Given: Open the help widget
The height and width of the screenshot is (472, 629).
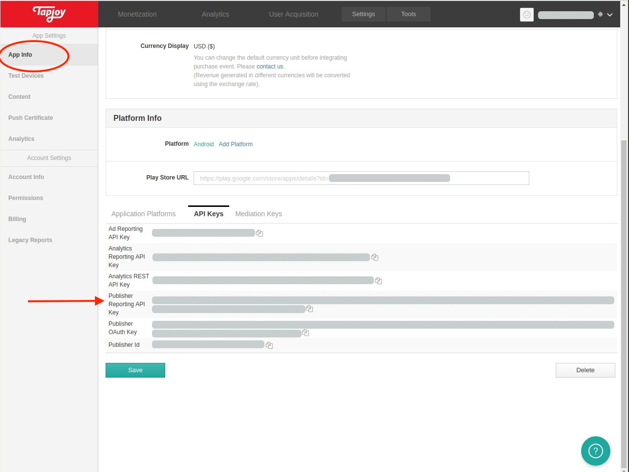Looking at the screenshot, I should pos(595,451).
